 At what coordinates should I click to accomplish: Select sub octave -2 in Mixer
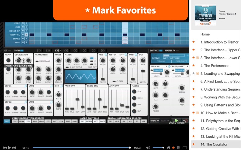(92, 61)
